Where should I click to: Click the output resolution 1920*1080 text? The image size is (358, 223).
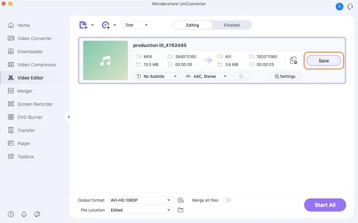click(267, 56)
